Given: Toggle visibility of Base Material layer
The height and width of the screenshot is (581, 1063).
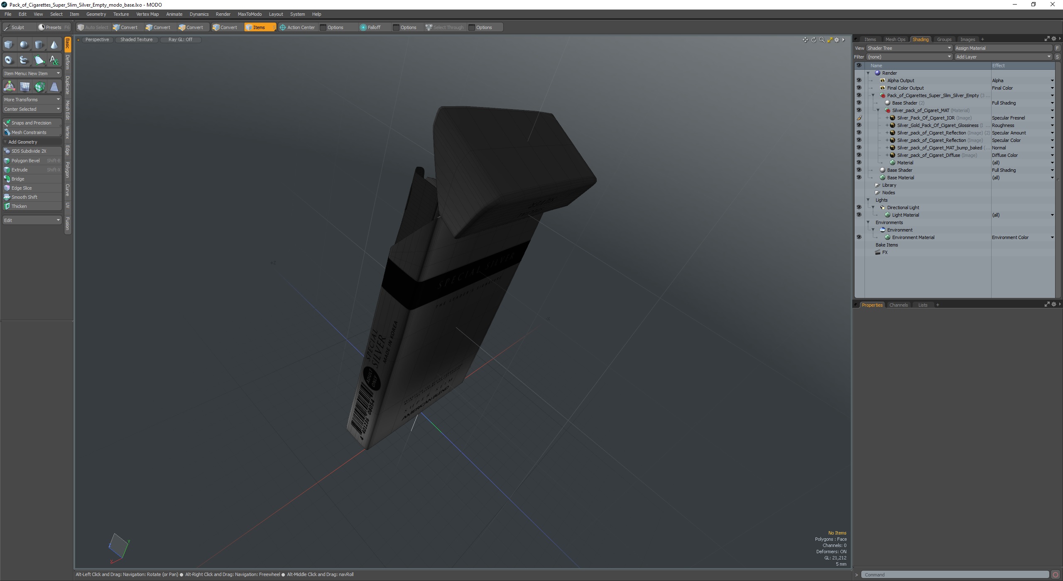Looking at the screenshot, I should tap(859, 178).
